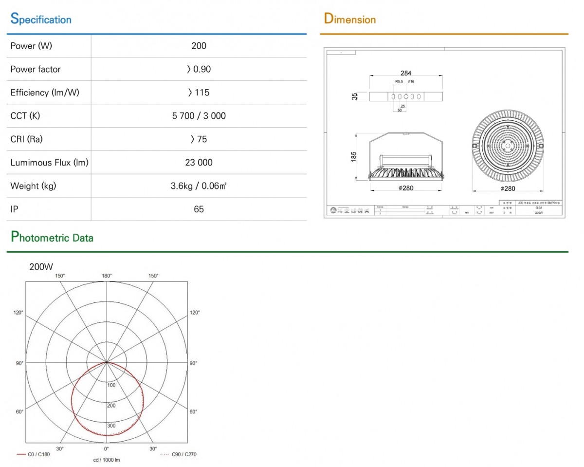The image size is (584, 467).
Task: Select the IP rating value 65
Action: coord(199,209)
